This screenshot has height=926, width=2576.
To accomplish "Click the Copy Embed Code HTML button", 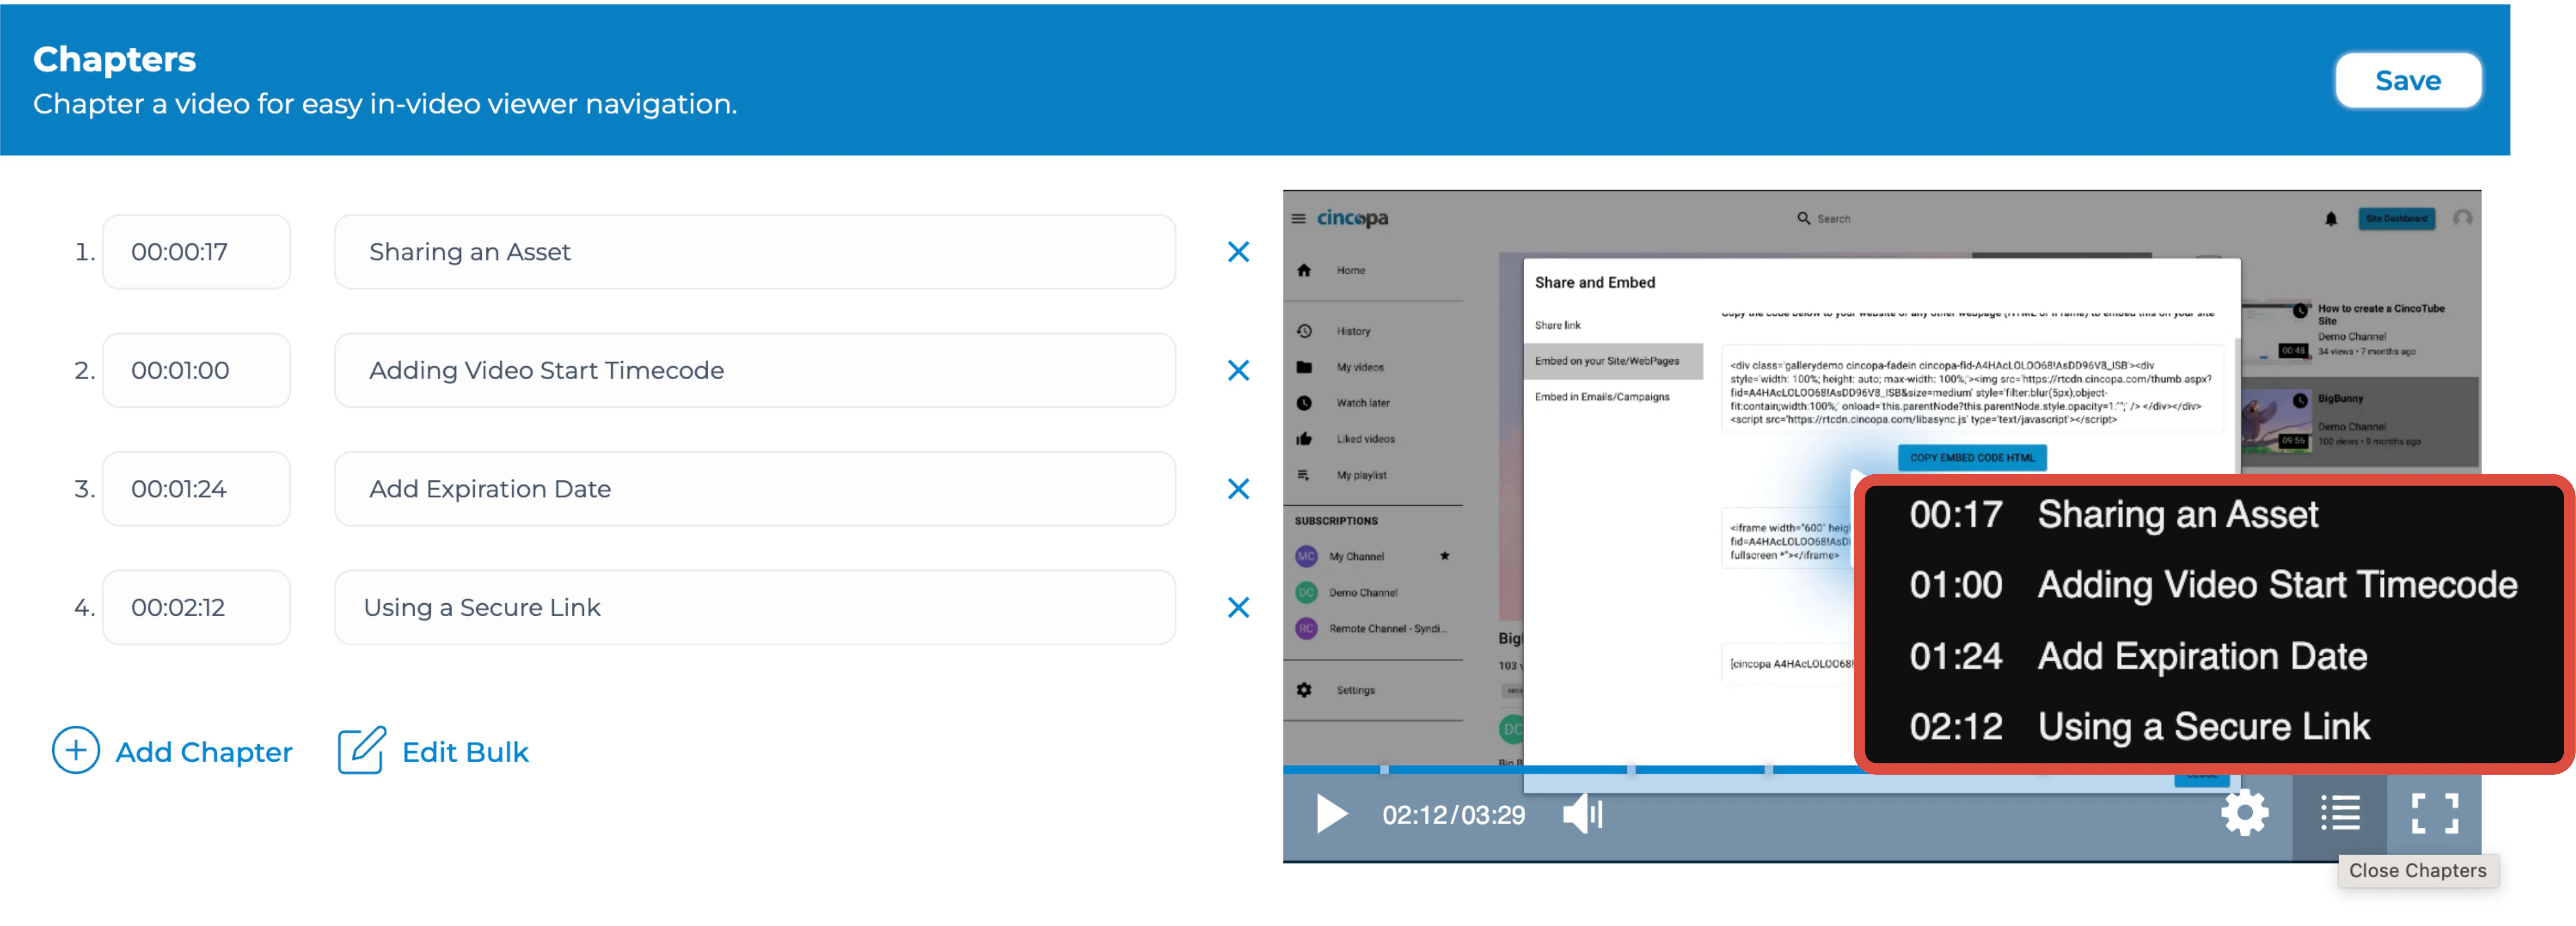I will click(x=1972, y=458).
